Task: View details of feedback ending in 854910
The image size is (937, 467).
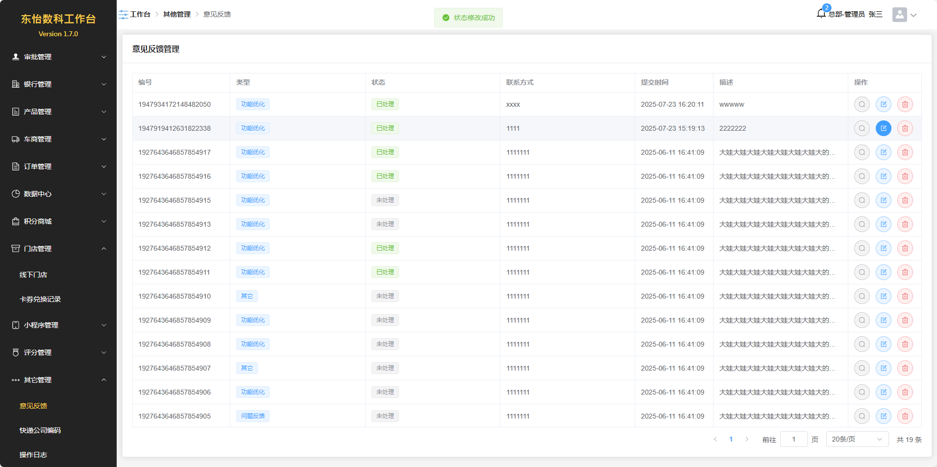Action: coord(862,296)
